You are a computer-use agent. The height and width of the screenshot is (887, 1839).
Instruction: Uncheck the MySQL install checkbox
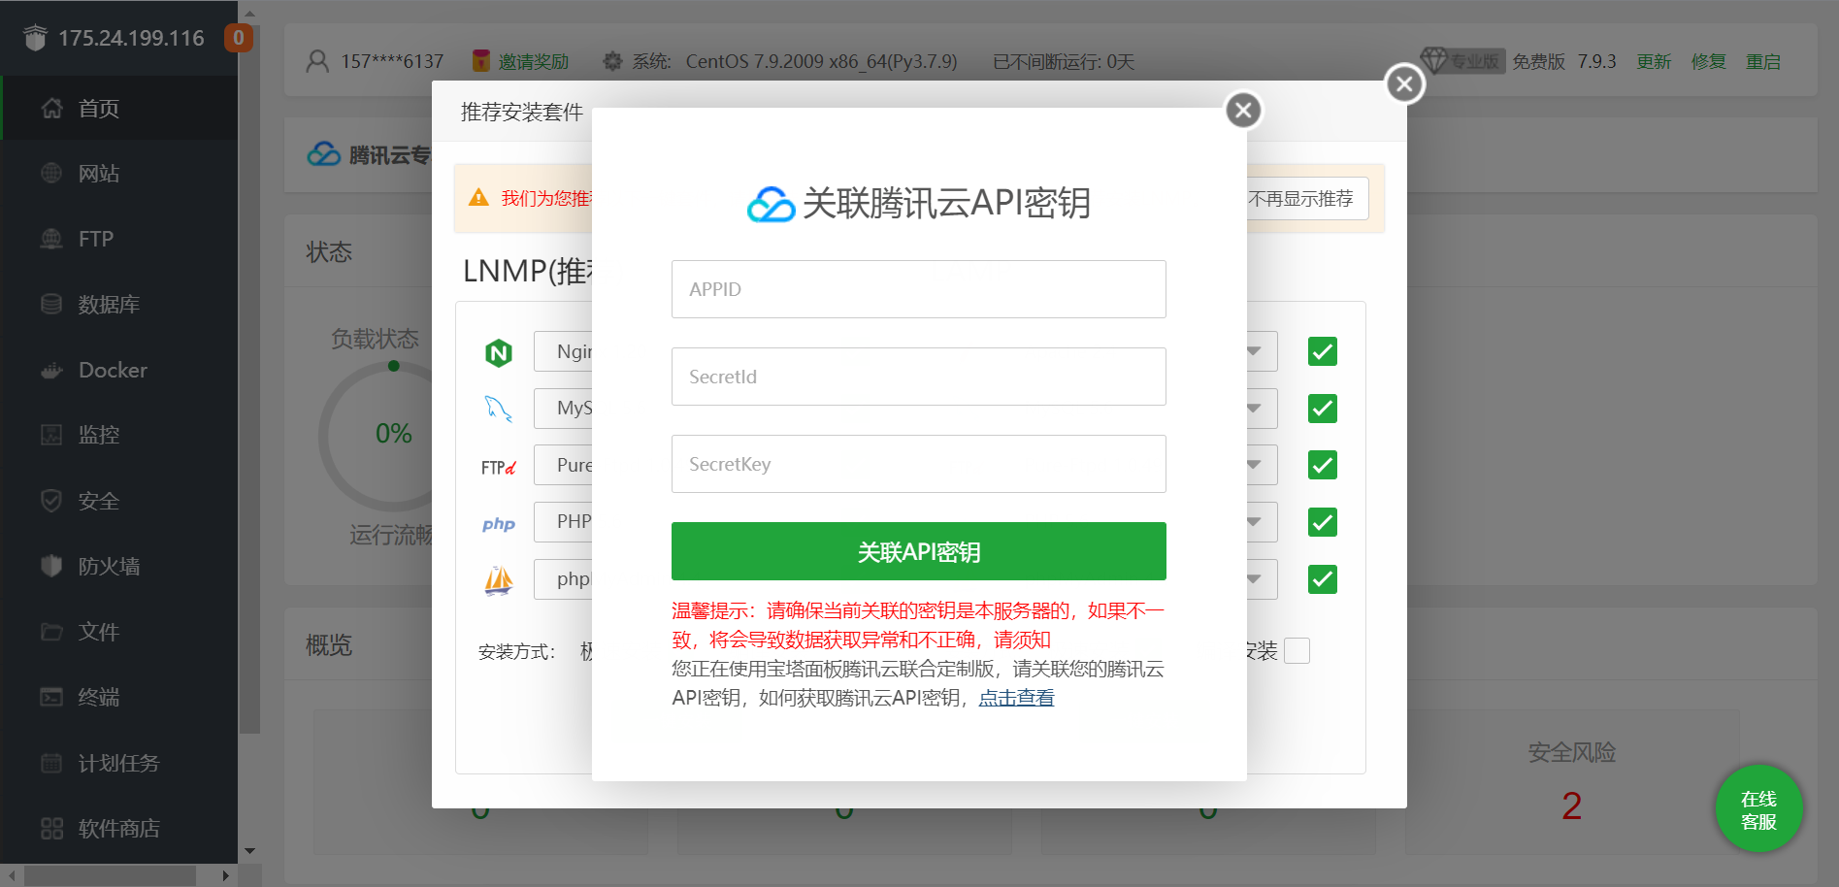coord(1322,409)
